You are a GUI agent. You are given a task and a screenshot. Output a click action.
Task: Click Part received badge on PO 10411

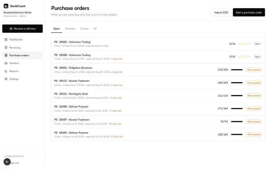coord(254,96)
